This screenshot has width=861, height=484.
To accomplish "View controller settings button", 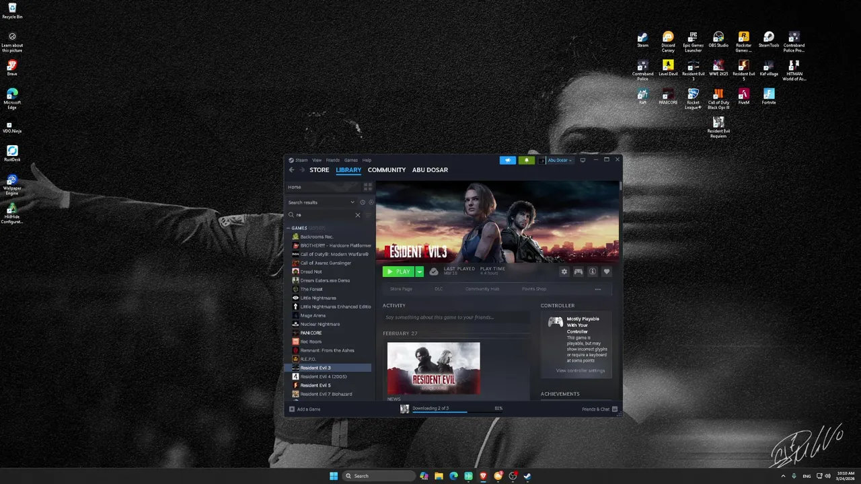I will point(581,370).
